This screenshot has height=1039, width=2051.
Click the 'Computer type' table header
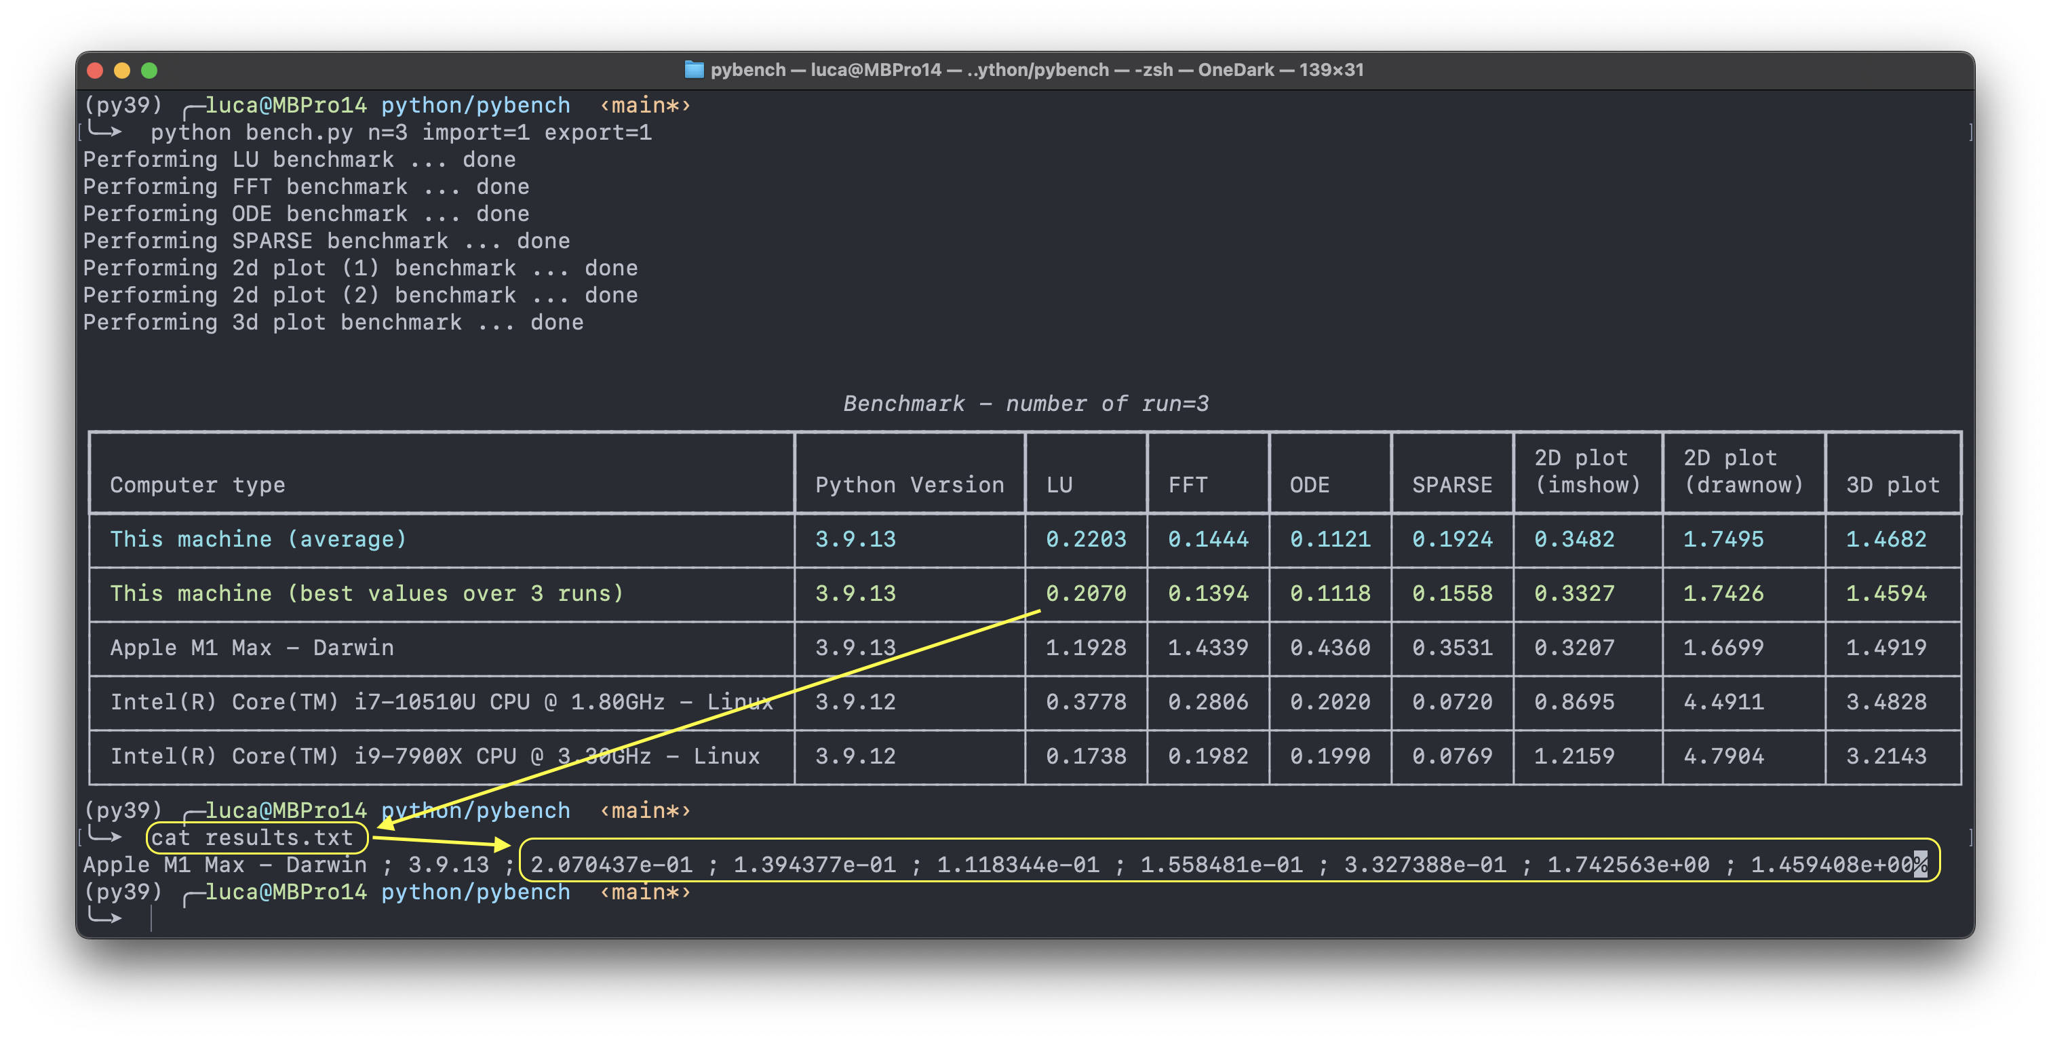click(197, 485)
